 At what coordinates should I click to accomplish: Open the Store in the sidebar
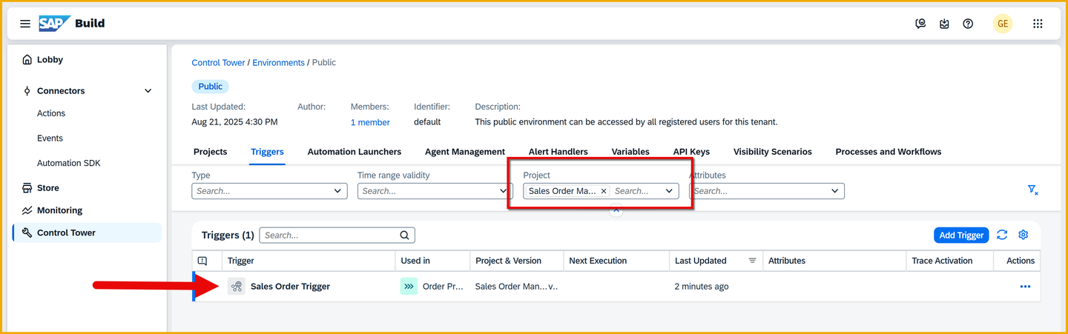[47, 188]
